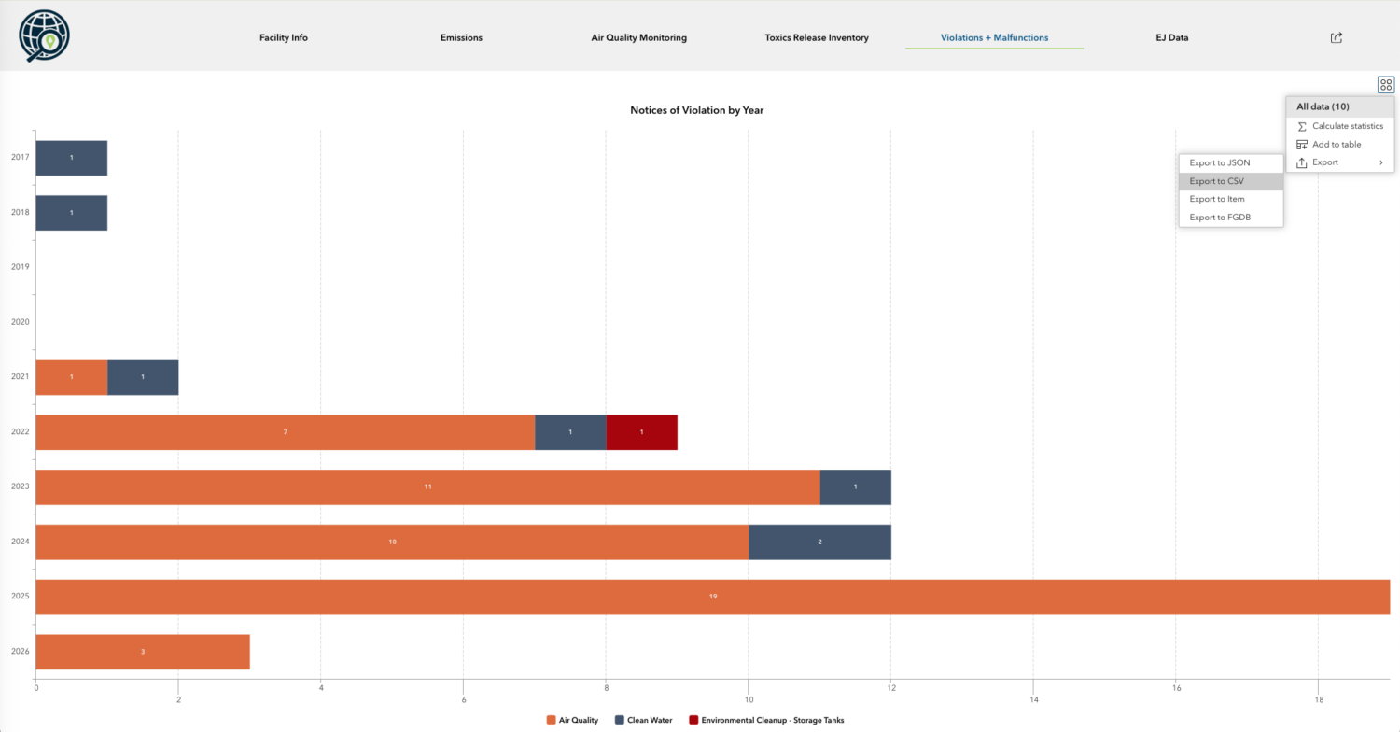The image size is (1400, 732).
Task: Select Export to FGDB
Action: pos(1219,218)
